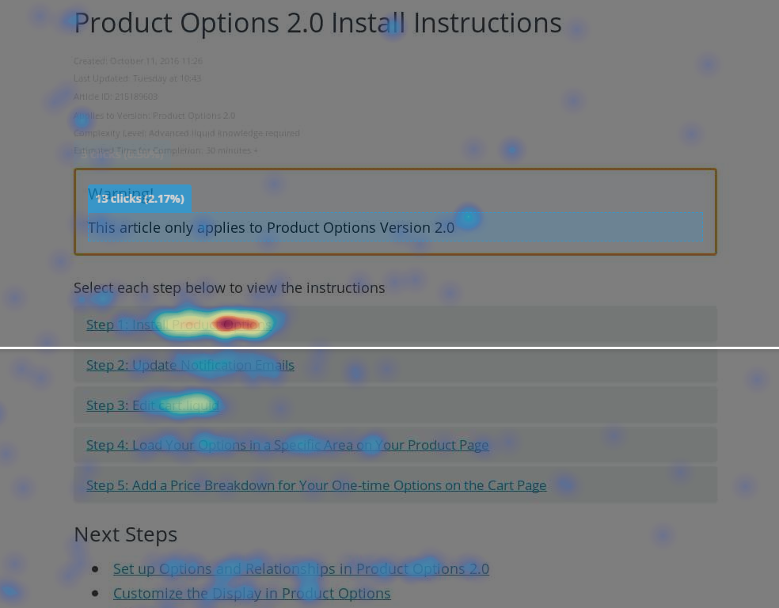
Task: Expand Step 3: Edit Cart.liquid
Action: click(x=152, y=405)
